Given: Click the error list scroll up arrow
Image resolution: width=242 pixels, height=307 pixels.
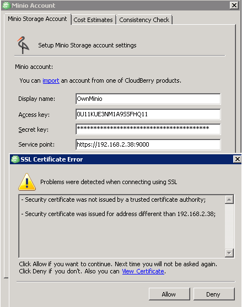Looking at the screenshot, I should coord(229,200).
